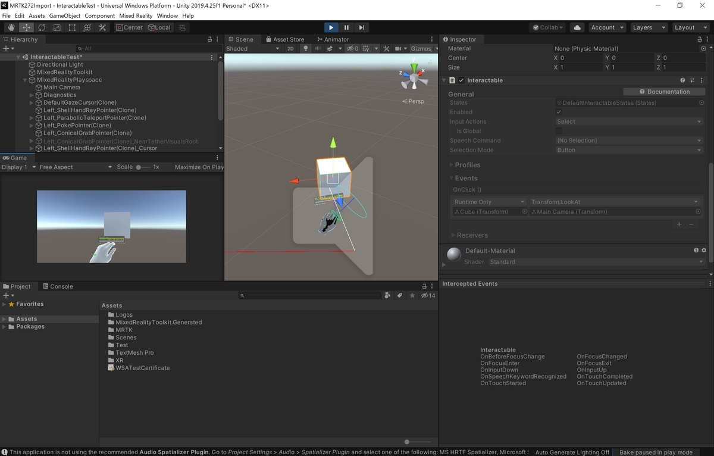Select the combined Transform tool
Image resolution: width=714 pixels, height=456 pixels.
coord(87,27)
